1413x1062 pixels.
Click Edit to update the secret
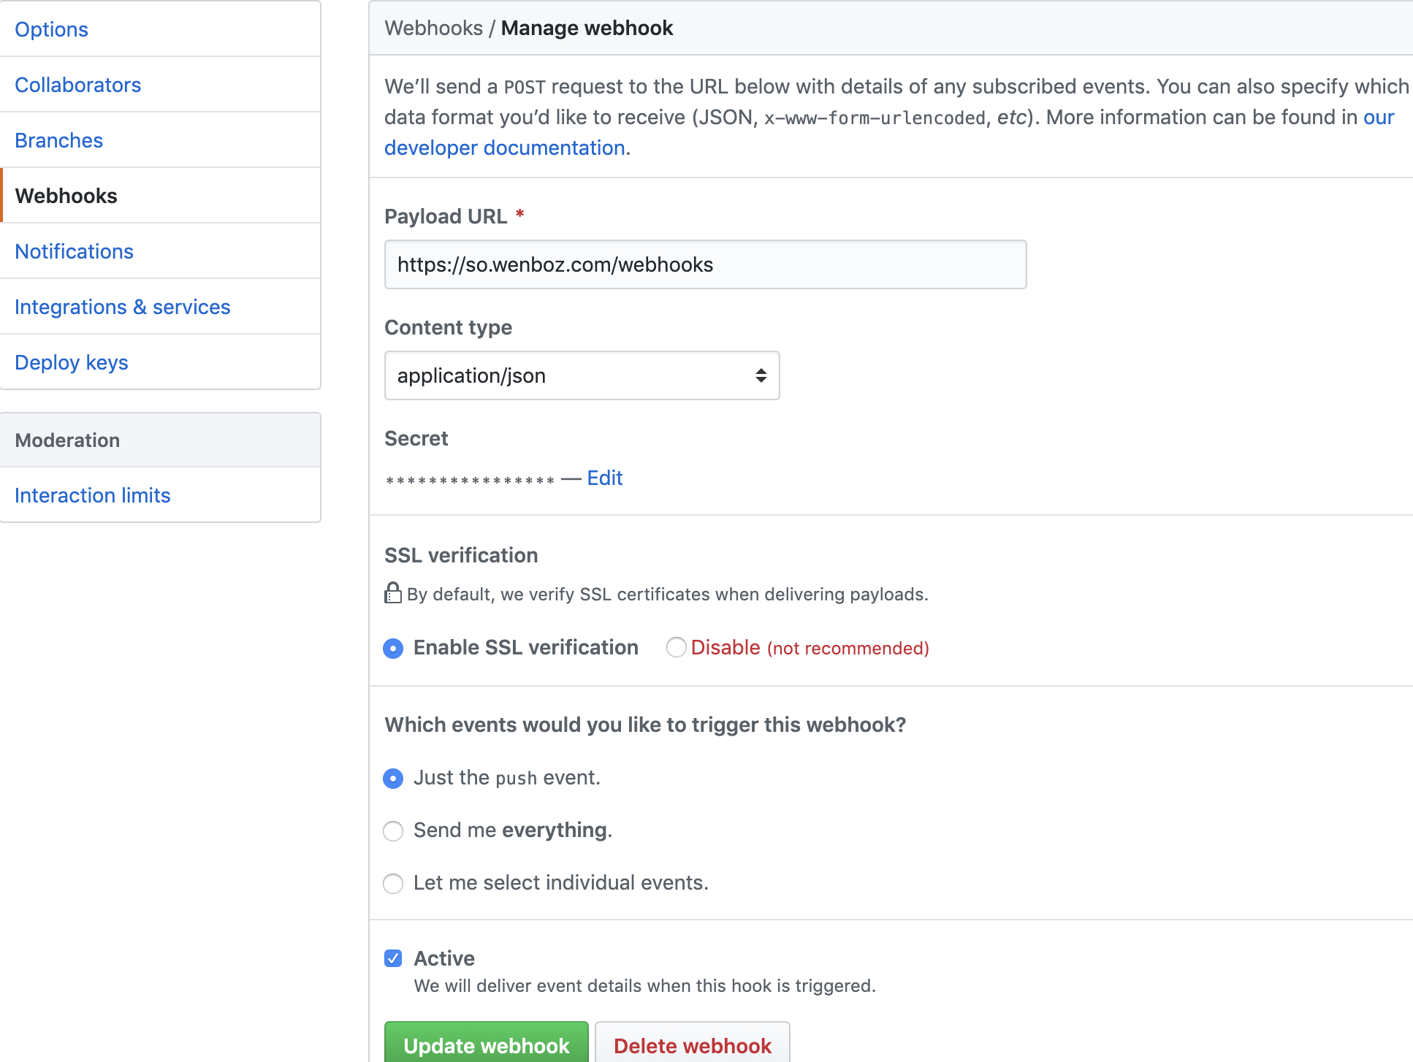605,478
